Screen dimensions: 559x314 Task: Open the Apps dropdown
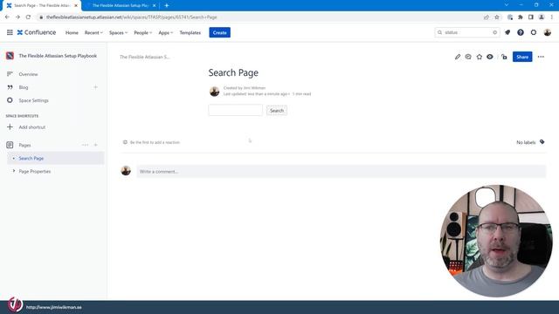coord(165,32)
